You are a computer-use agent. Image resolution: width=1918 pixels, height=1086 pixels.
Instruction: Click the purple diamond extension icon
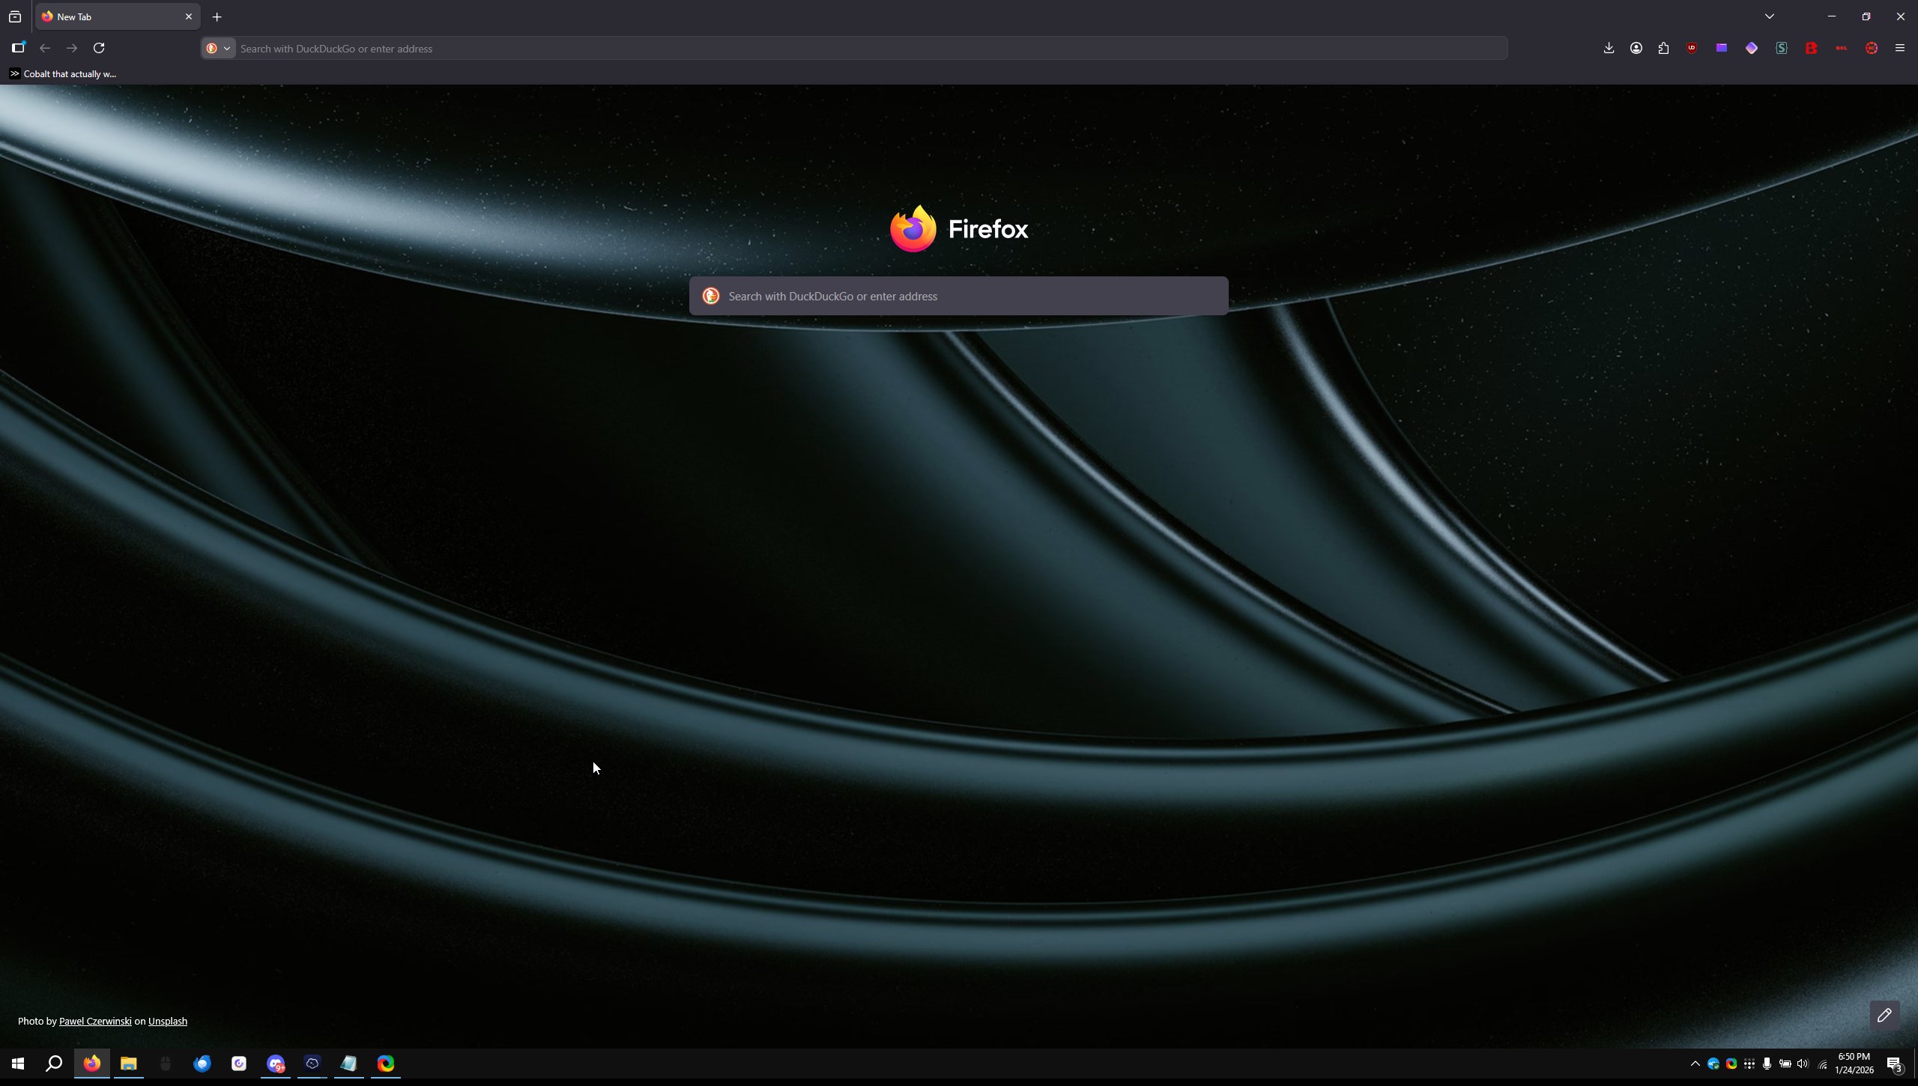click(x=1752, y=48)
